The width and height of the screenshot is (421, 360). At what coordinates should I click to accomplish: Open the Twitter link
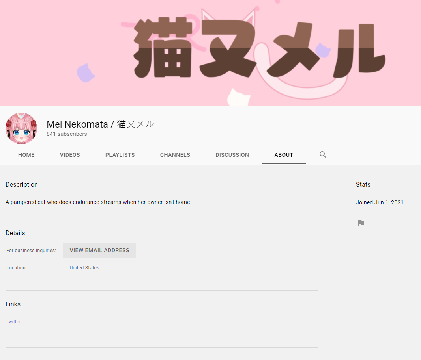[x=13, y=322]
